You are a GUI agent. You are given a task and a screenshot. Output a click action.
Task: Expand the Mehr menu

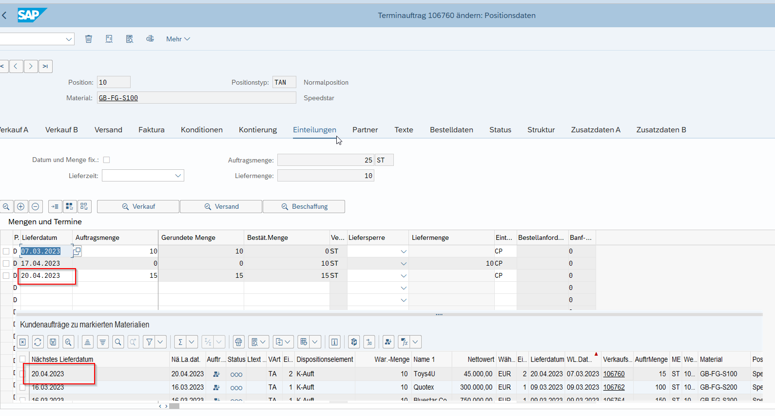coord(178,39)
